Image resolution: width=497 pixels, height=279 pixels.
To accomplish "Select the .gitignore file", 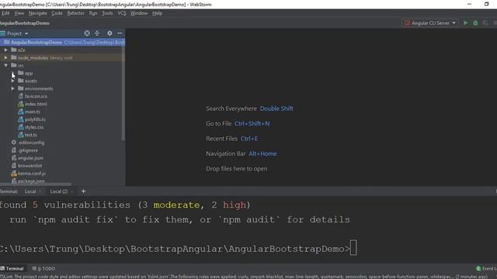I will [x=28, y=150].
